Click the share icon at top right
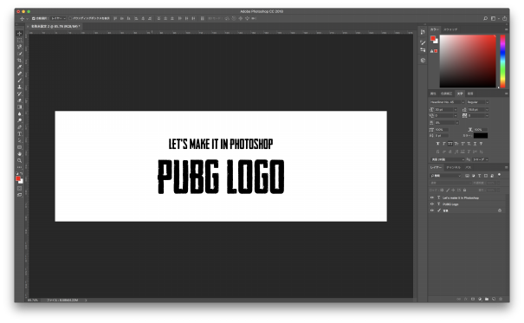This screenshot has height=323, width=524. [x=504, y=18]
